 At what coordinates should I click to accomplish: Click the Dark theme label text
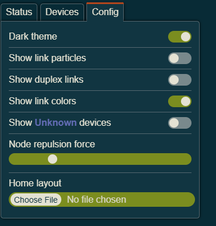pyautogui.click(x=33, y=37)
